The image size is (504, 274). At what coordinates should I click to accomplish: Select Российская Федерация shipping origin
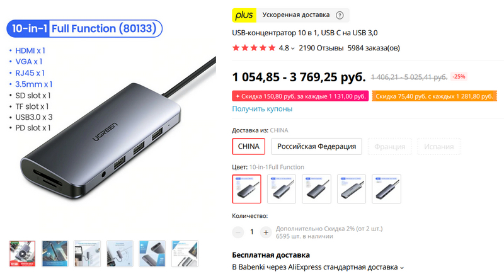coord(316,147)
